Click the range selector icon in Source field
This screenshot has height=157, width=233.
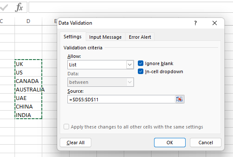click(x=179, y=99)
